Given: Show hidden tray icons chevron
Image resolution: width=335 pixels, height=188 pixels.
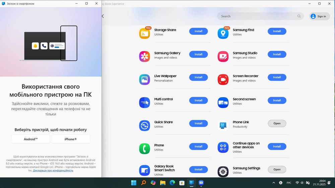Looking at the screenshot, I should (x=274, y=183).
